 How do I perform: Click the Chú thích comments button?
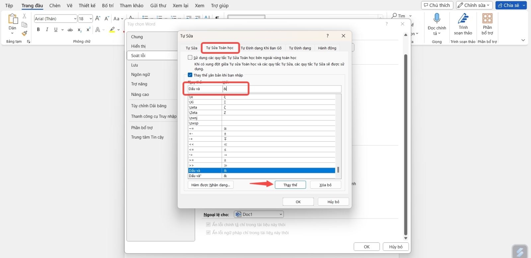coord(437,5)
